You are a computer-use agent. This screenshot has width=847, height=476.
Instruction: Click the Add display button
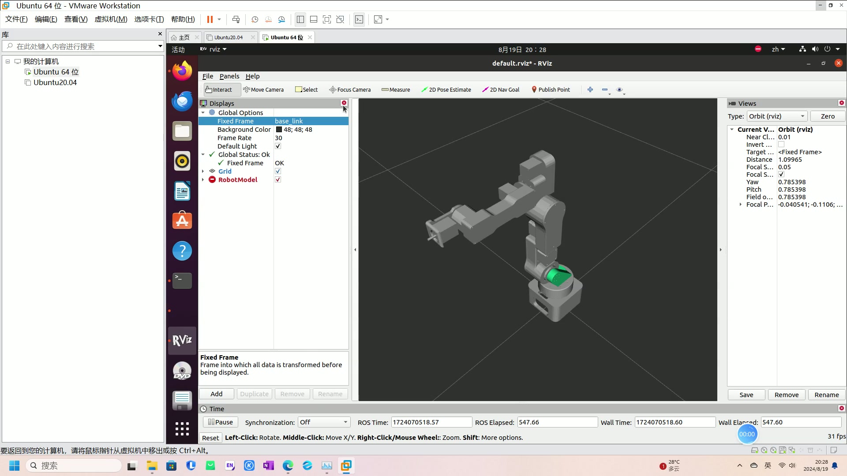click(216, 394)
